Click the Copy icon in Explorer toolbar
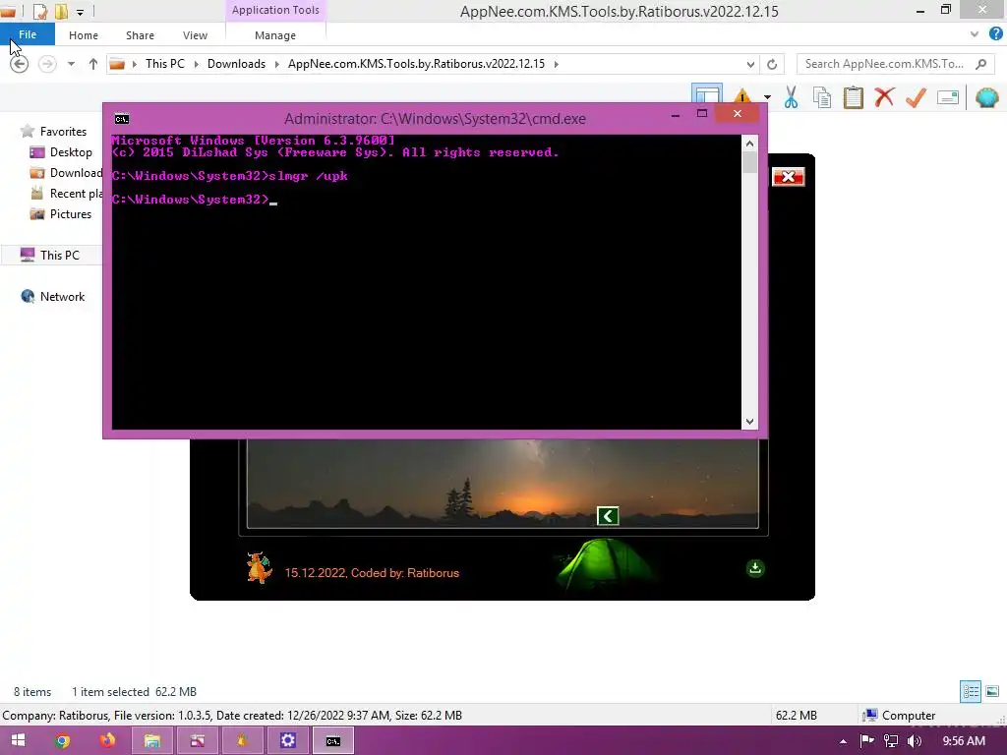The image size is (1007, 755). point(821,97)
